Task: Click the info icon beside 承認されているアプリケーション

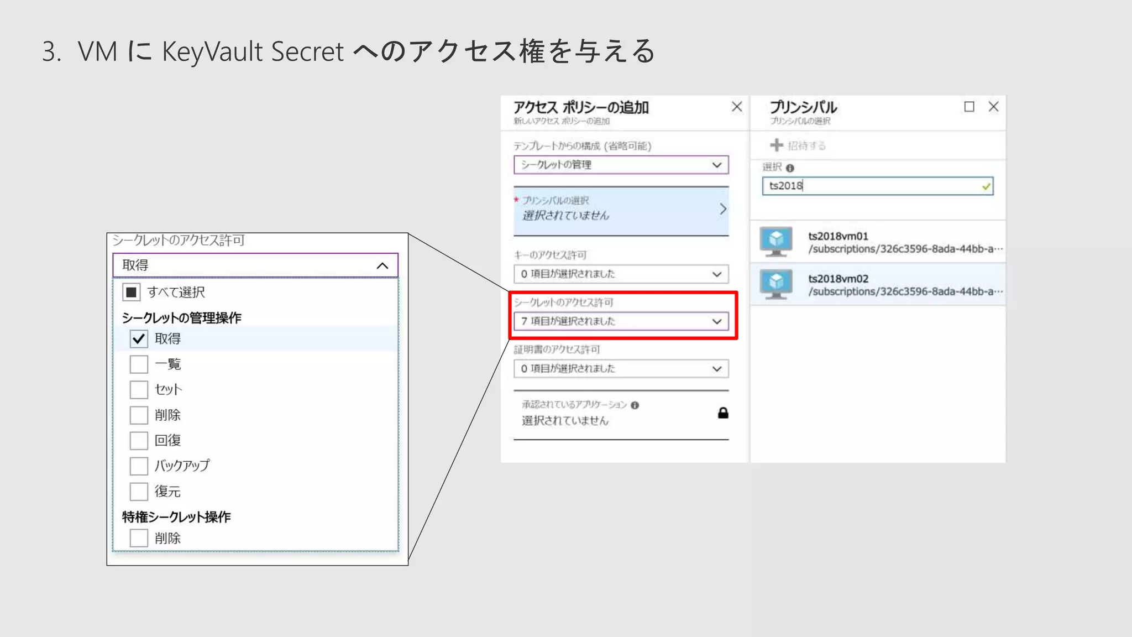Action: click(635, 405)
